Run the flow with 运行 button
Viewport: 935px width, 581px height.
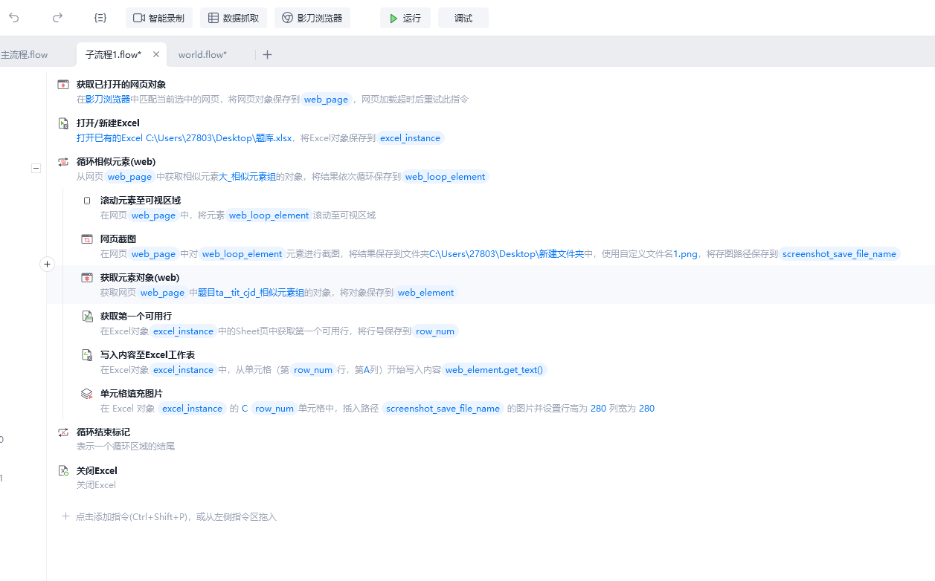[x=405, y=18]
